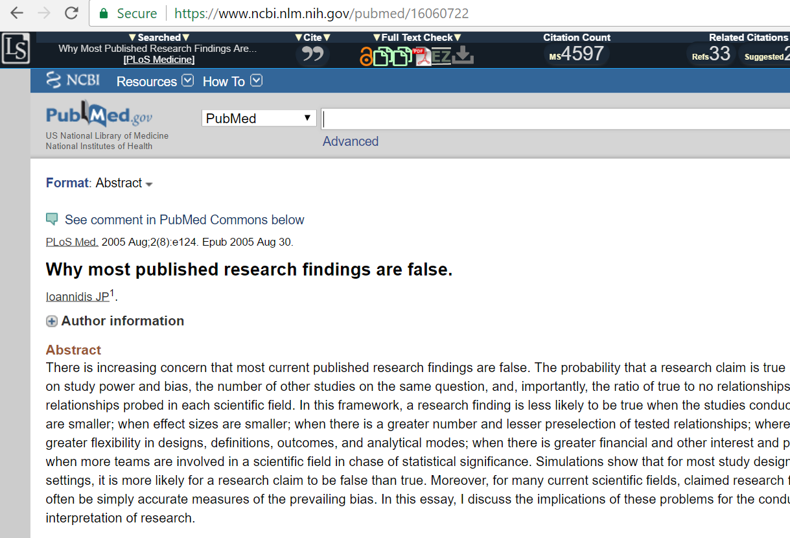Reload the page with the refresh icon
Image resolution: width=790 pixels, height=538 pixels.
coord(71,13)
